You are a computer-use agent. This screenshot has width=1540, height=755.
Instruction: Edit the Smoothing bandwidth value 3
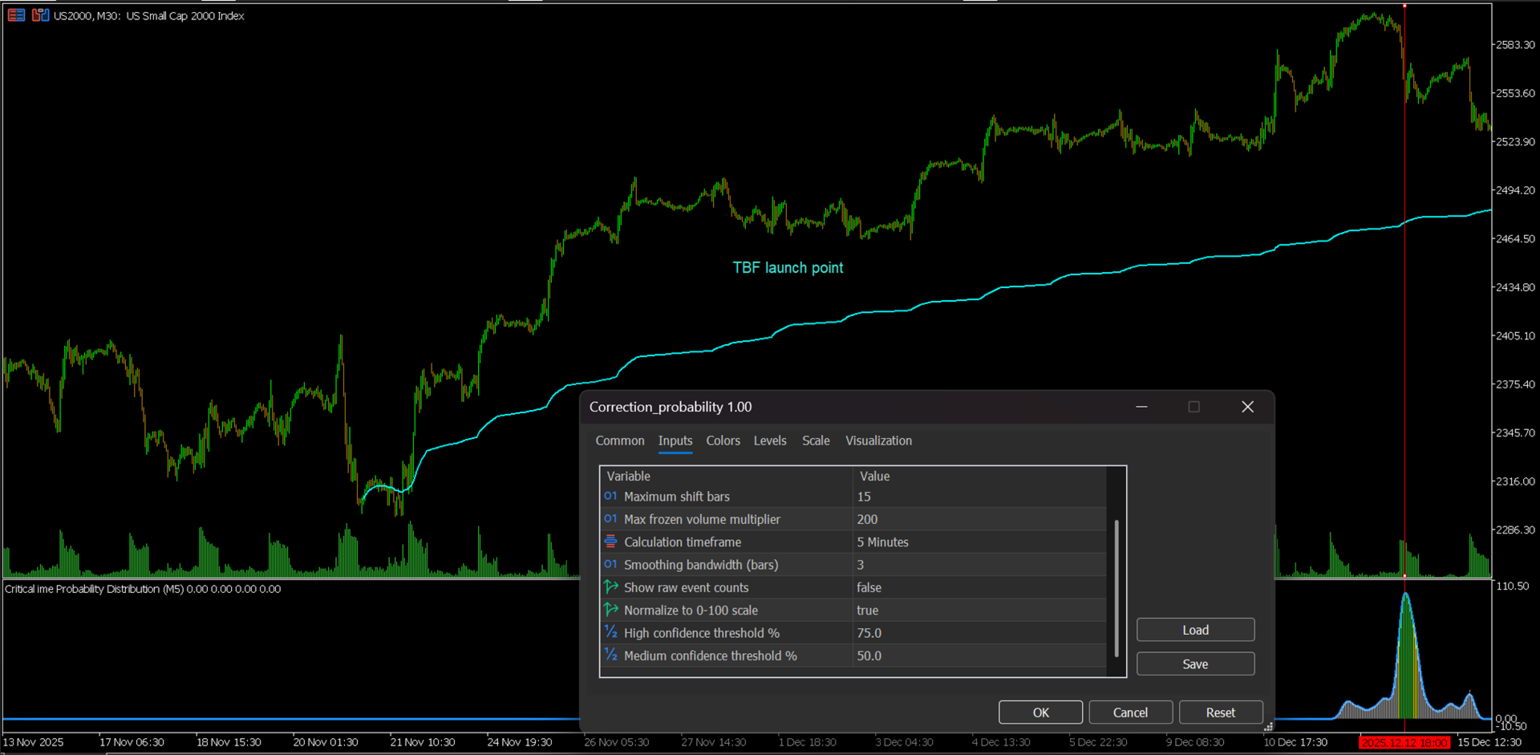(979, 565)
